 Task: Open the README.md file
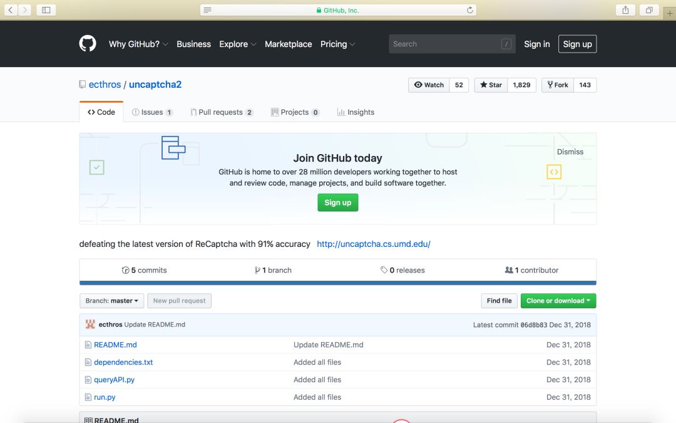[115, 345]
